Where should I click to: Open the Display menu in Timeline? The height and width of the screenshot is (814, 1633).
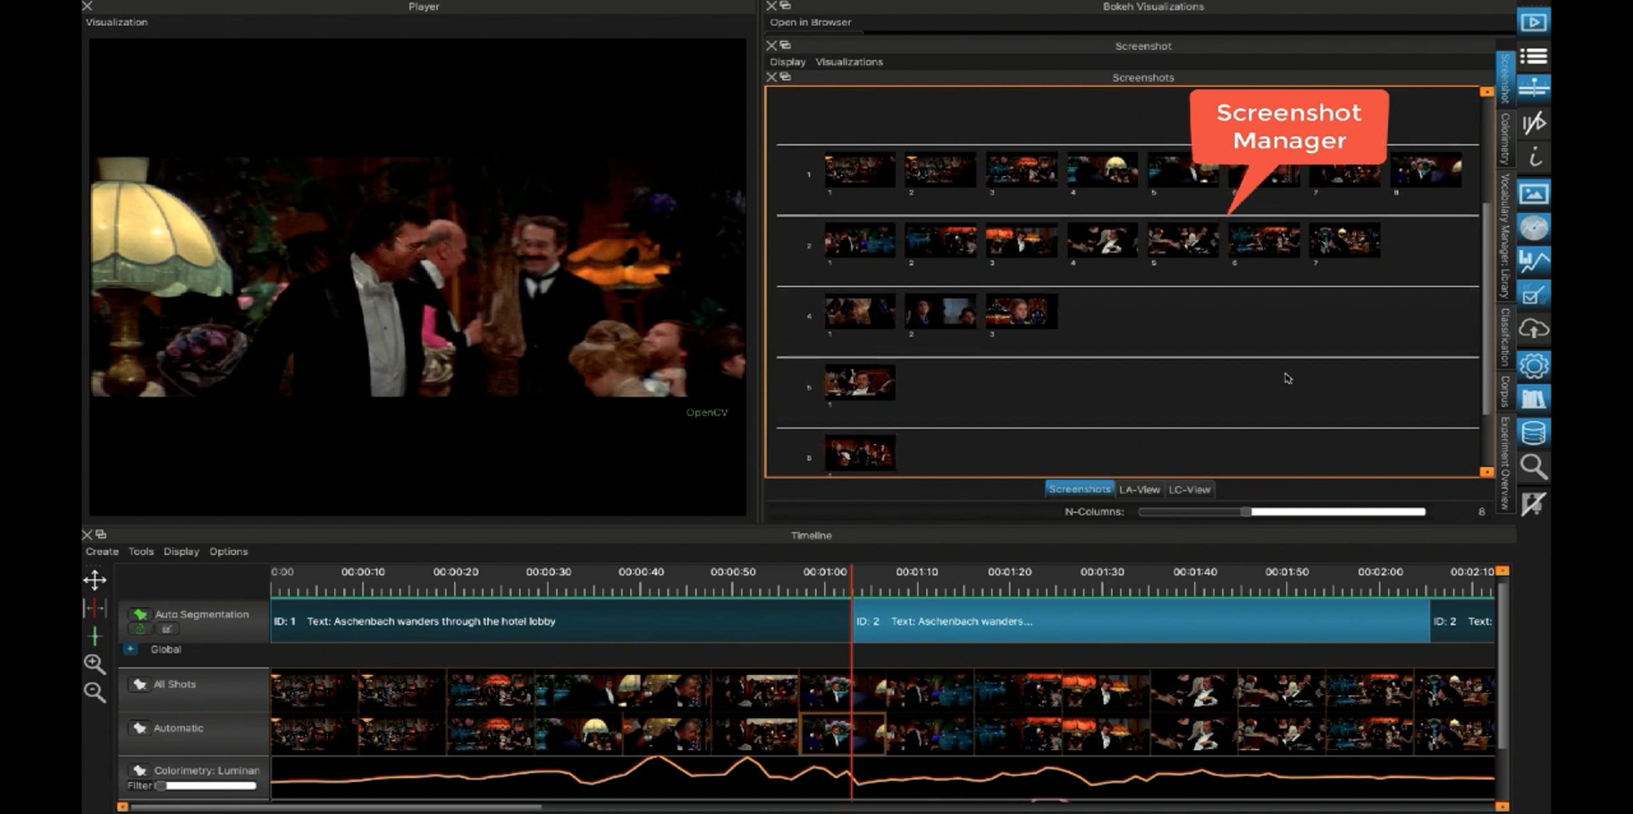pos(181,551)
